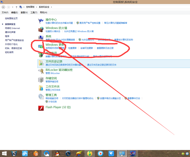Screen dimensions: 190x157
Task: Select 用户帐户和家庭安全 in sidebar
Action: click(15, 40)
